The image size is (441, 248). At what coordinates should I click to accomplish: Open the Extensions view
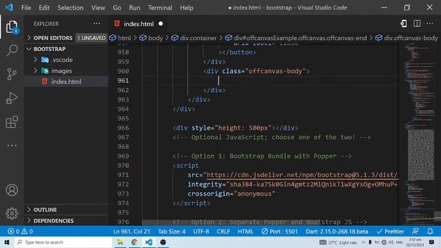(12, 122)
